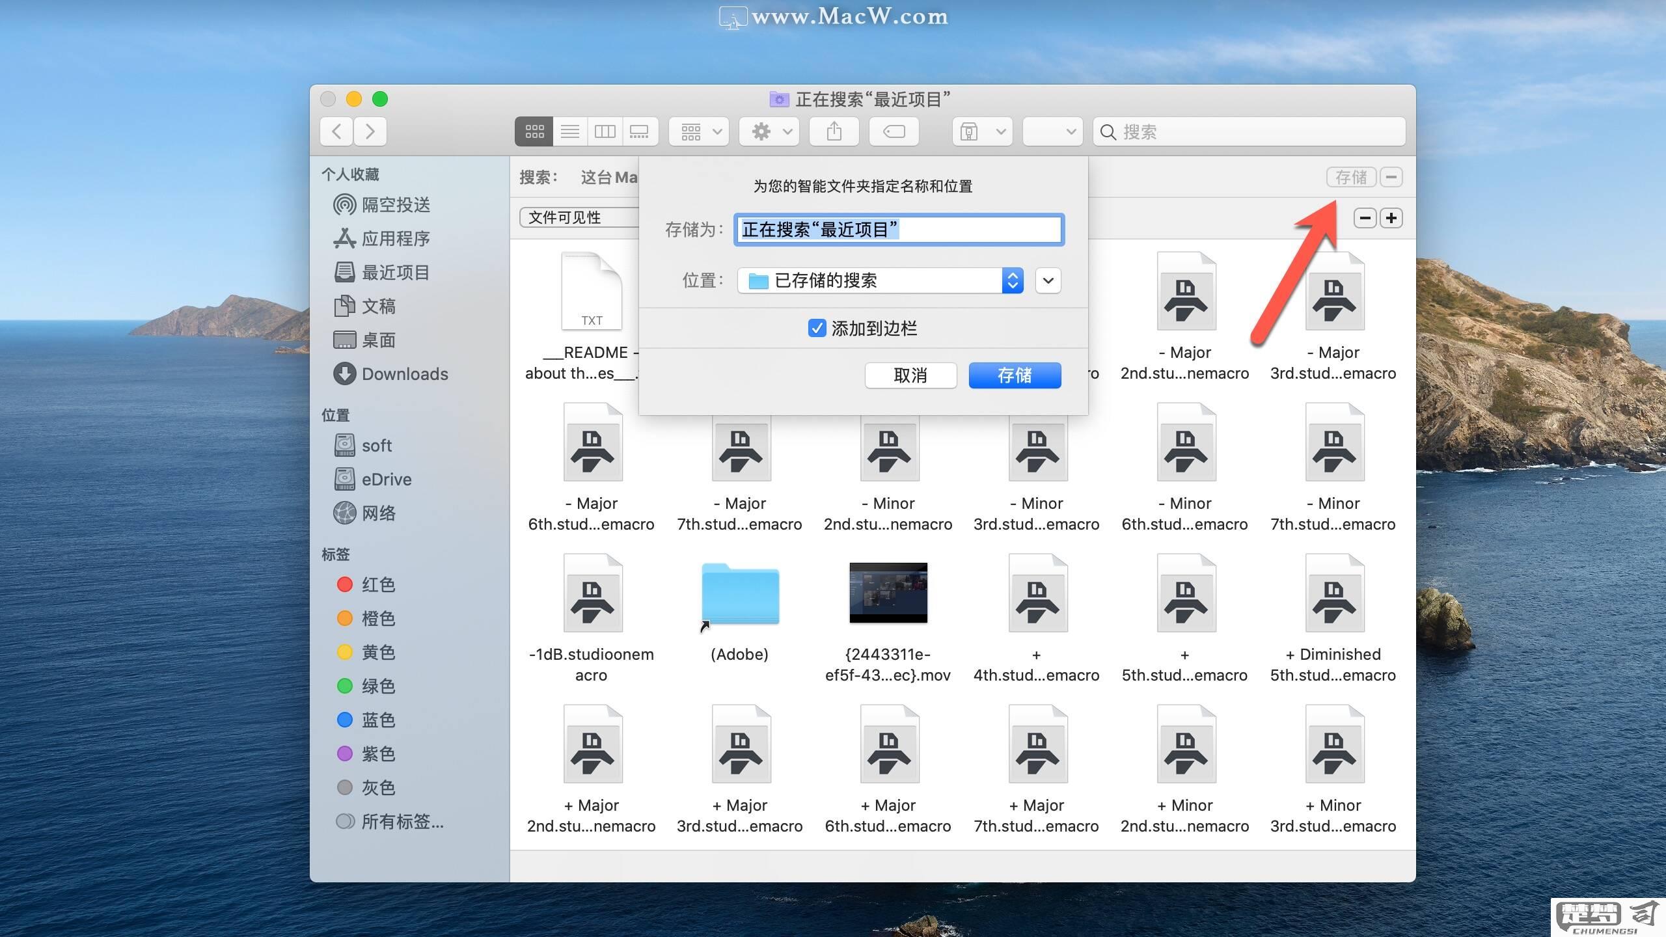Select the + 4th.stud...emacro file
This screenshot has width=1666, height=937.
1037,593
